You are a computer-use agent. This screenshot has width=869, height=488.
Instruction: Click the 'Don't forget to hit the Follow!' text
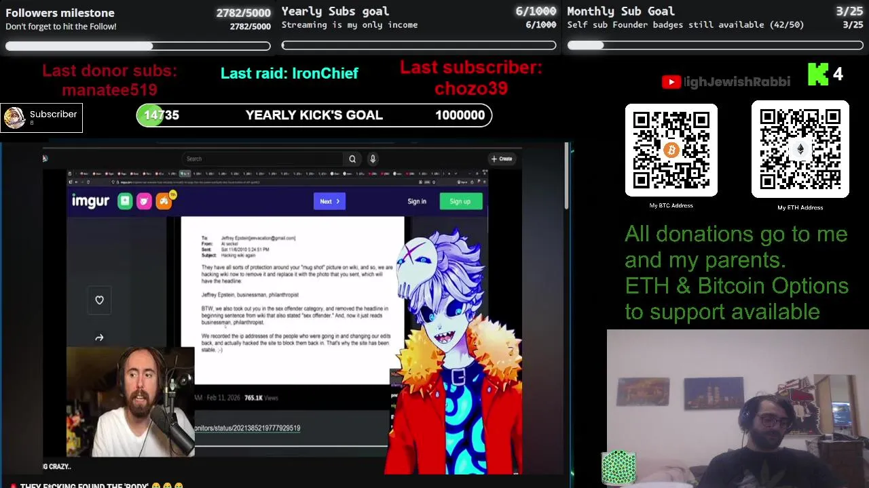61,26
